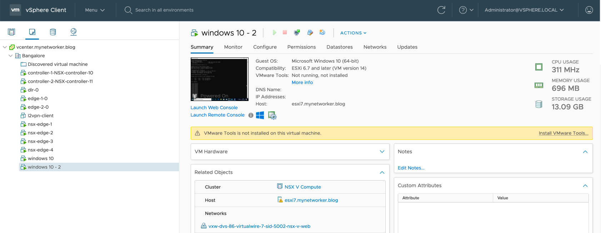Switch to Hosts and Clusters inventory view

click(x=11, y=32)
